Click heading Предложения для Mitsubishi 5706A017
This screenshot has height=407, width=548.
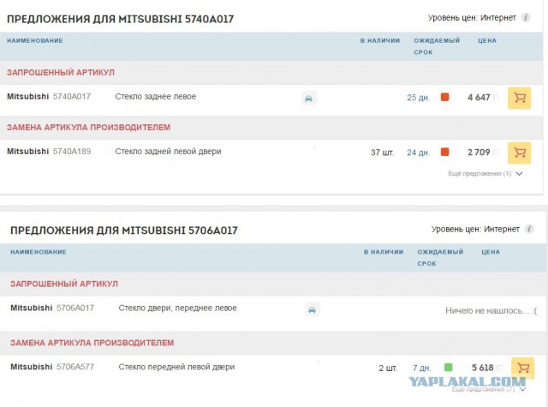click(123, 230)
